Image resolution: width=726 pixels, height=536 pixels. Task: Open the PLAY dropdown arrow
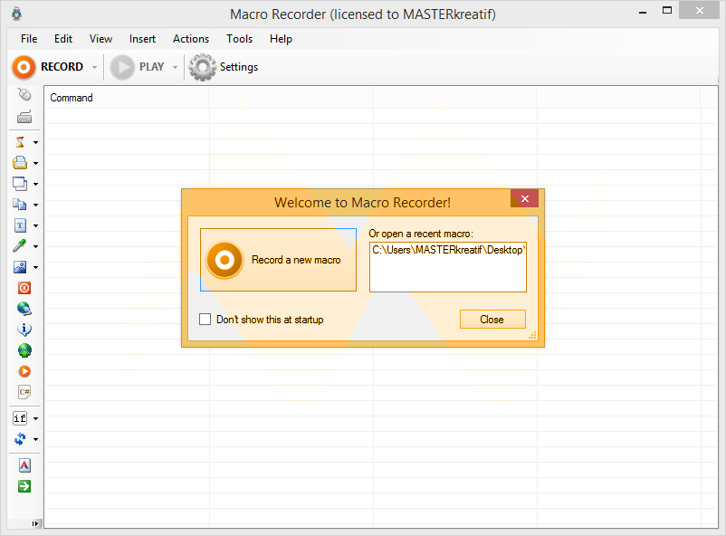pyautogui.click(x=175, y=67)
